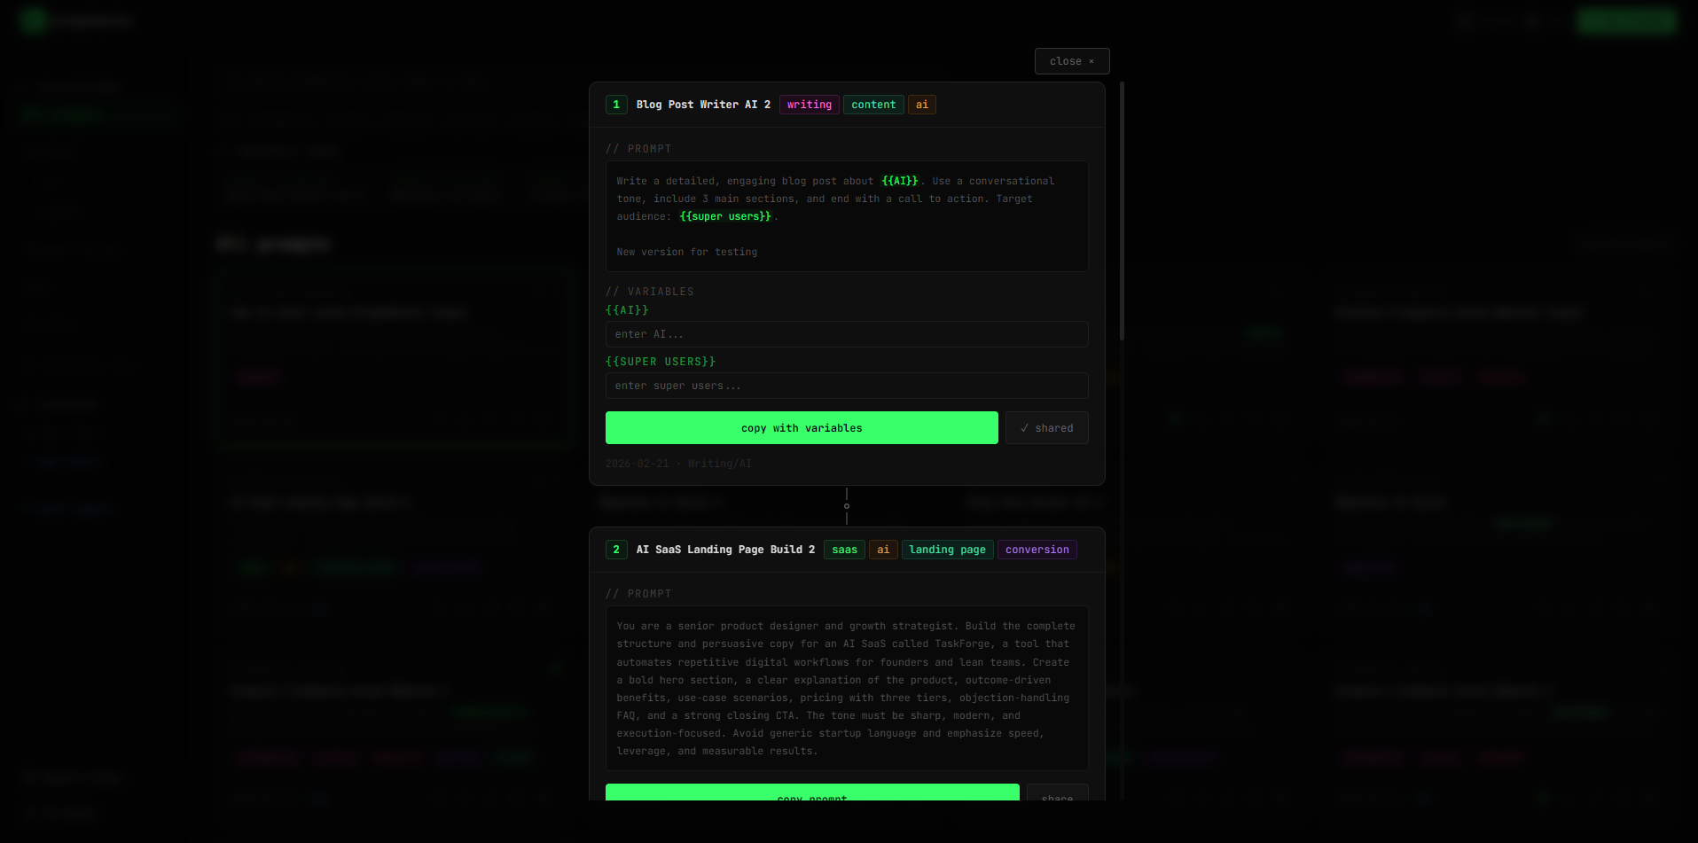Click the green action button in top-right corner
The image size is (1698, 843).
click(x=1627, y=20)
